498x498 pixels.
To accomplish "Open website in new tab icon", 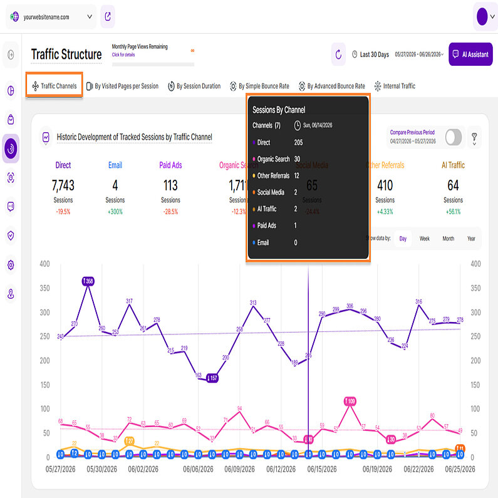I will [x=108, y=16].
